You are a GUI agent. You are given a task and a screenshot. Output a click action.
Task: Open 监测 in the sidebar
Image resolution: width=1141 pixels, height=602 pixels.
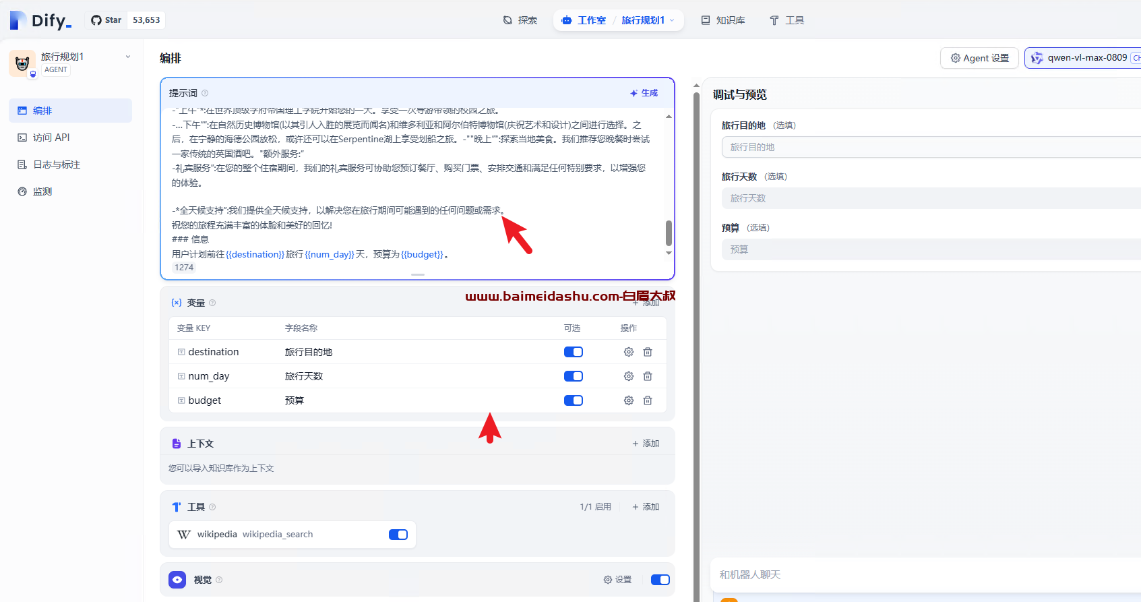pos(70,191)
